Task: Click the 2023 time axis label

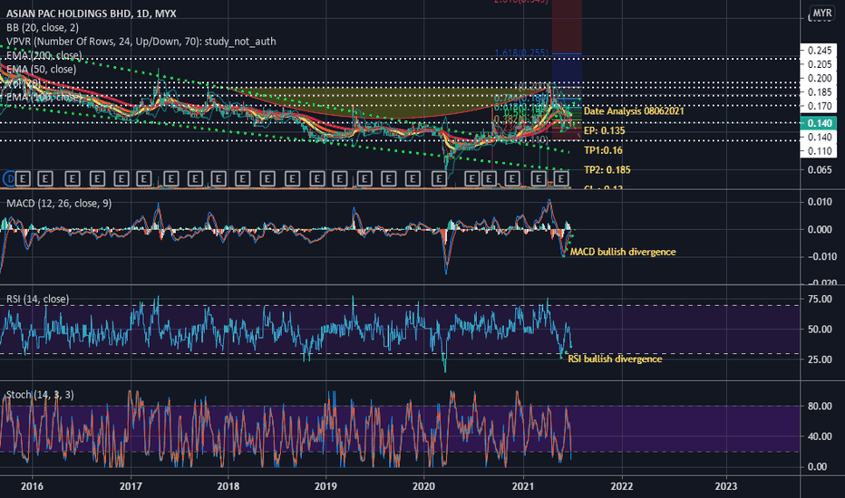Action: (725, 487)
